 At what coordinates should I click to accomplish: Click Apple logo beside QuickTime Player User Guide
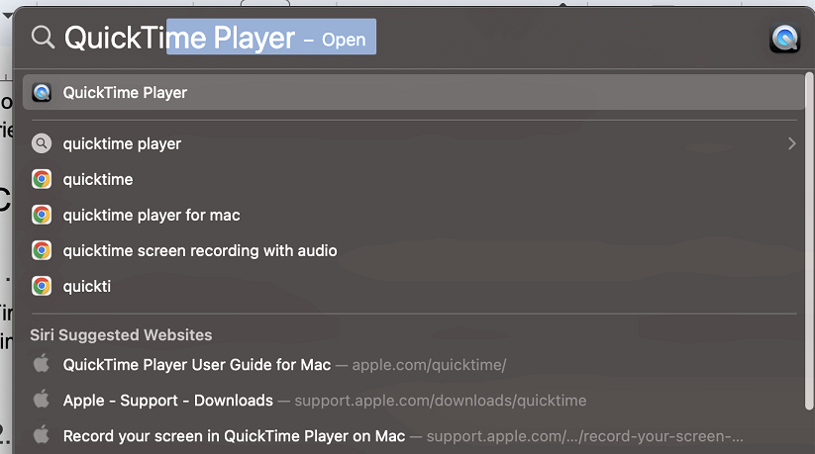click(42, 364)
